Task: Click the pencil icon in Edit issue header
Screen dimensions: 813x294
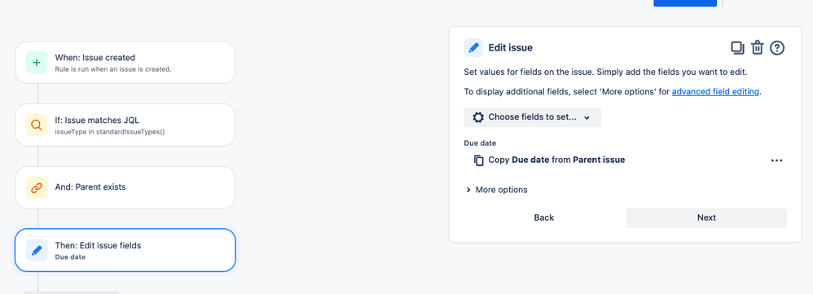Action: (x=473, y=48)
